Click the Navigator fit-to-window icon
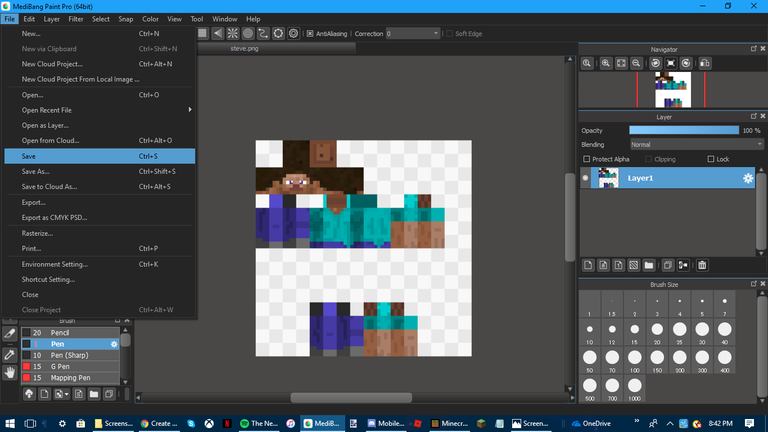Screen dimensions: 768x432 pyautogui.click(x=621, y=64)
